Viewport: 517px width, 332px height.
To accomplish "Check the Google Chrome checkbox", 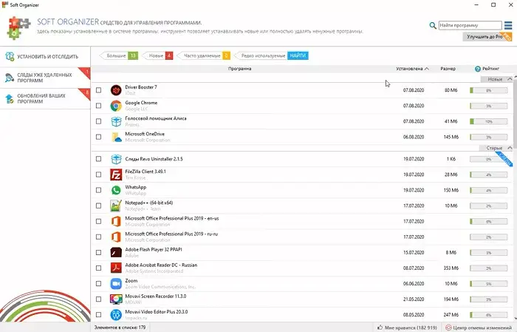I will (x=98, y=106).
